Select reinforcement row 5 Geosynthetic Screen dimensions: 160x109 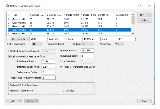[69, 33]
